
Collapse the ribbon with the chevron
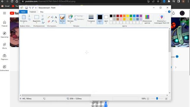[166, 12]
